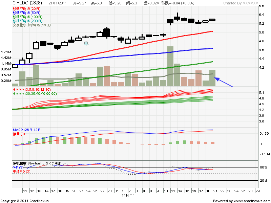Click the Copyright 2011 ChartNexus text
This screenshot has height=203, width=271.
pyautogui.click(x=25, y=201)
